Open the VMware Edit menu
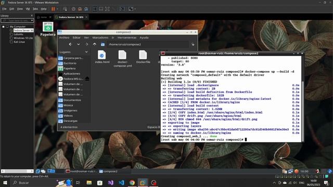The height and width of the screenshot is (187, 333). pos(11,9)
